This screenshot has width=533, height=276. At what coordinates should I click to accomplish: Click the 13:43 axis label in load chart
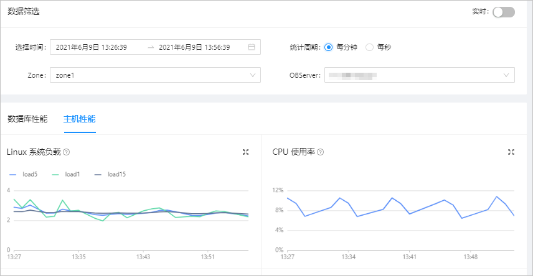143,257
